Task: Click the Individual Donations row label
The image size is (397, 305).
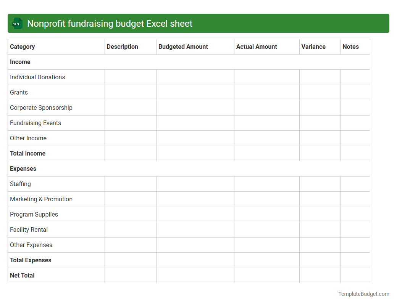Action: (x=37, y=77)
